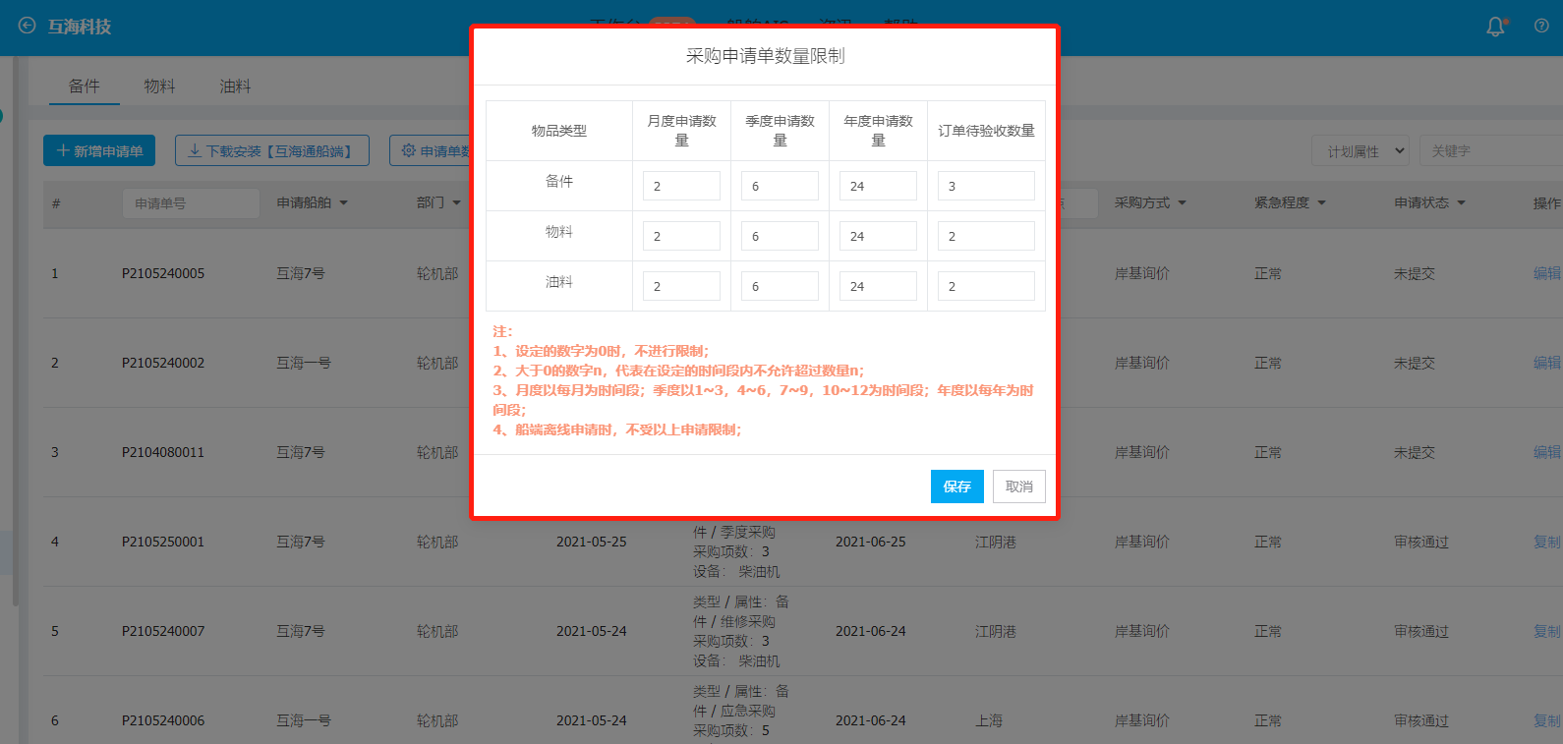
Task: Click 编辑 link for P2105240002
Action: 1547,363
